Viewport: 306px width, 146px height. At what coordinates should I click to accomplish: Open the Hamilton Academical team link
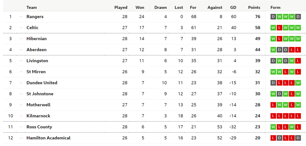pos(48,138)
